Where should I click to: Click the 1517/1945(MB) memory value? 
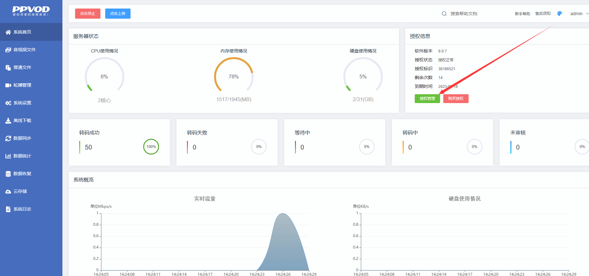point(234,99)
